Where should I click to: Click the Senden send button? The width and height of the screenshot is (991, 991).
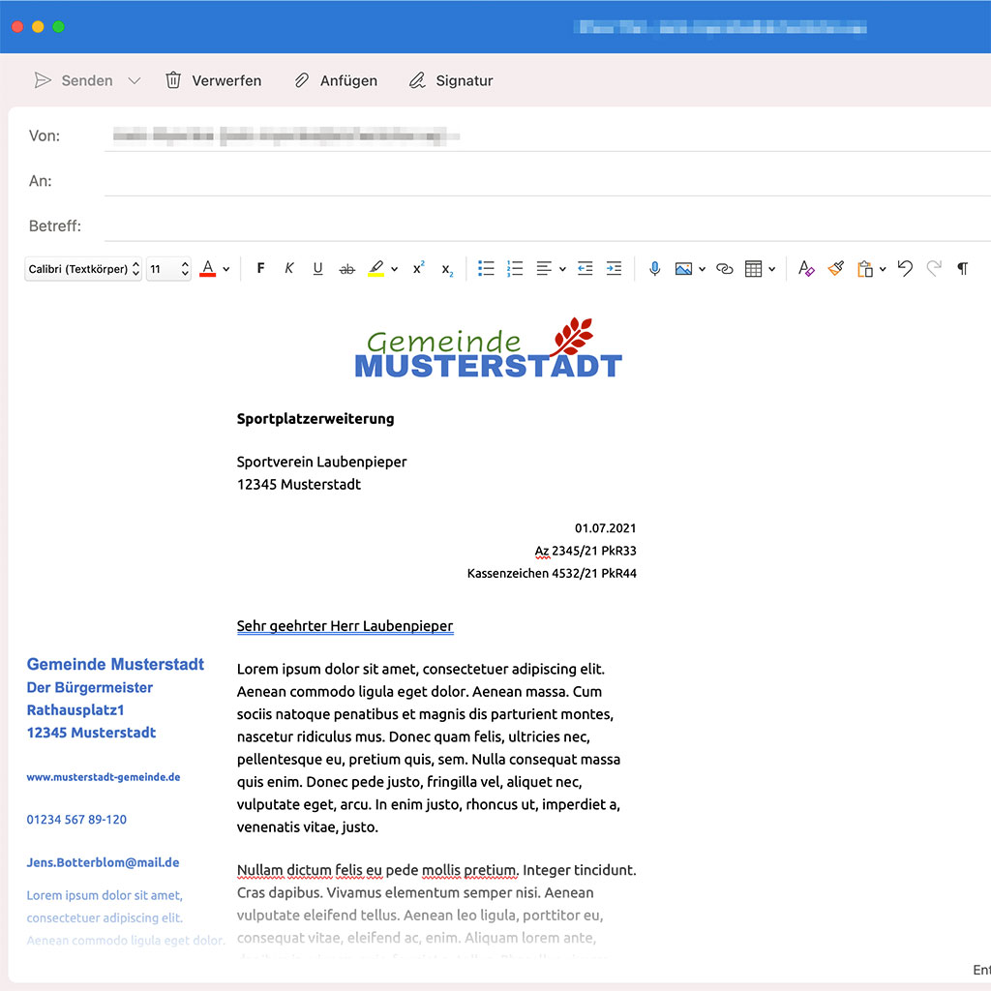(74, 80)
